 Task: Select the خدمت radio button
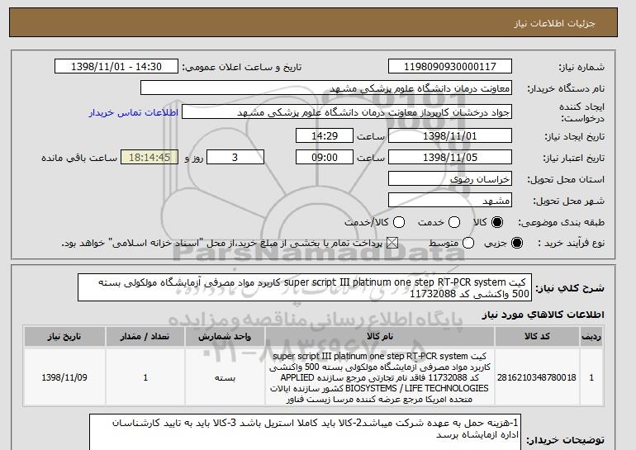click(454, 222)
